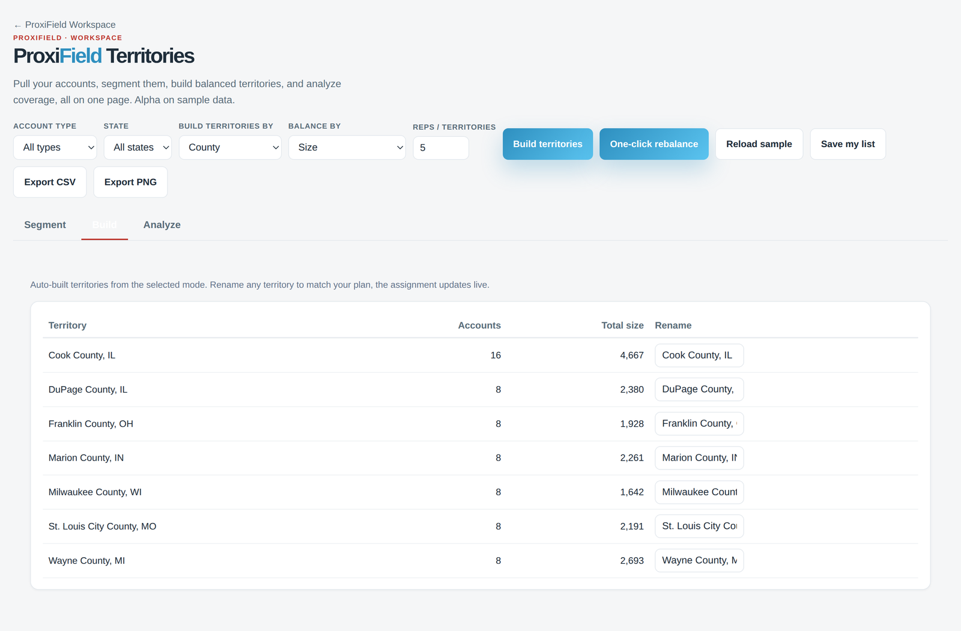Image resolution: width=961 pixels, height=631 pixels.
Task: Switch to the Analyze tab
Action: [162, 225]
